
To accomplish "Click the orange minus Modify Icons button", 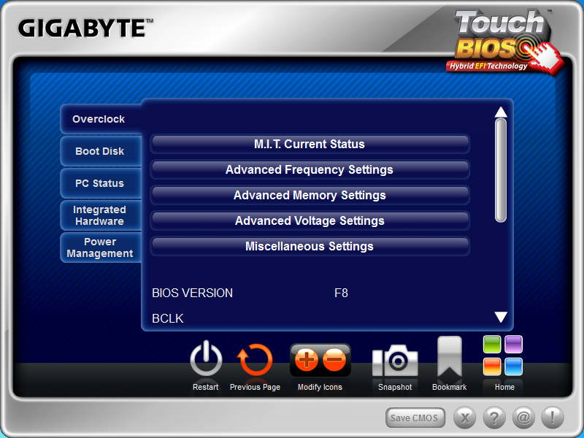I will pyautogui.click(x=334, y=359).
